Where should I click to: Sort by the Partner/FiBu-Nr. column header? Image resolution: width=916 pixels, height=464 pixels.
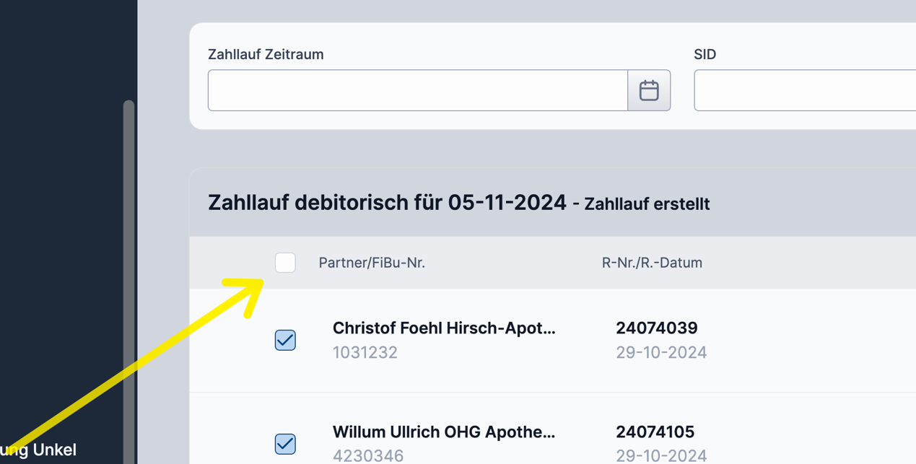[372, 263]
